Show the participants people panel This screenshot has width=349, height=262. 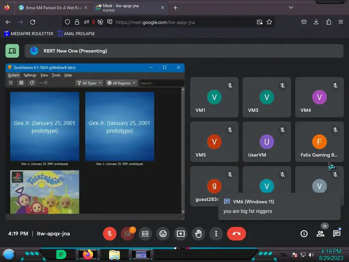tap(320, 234)
